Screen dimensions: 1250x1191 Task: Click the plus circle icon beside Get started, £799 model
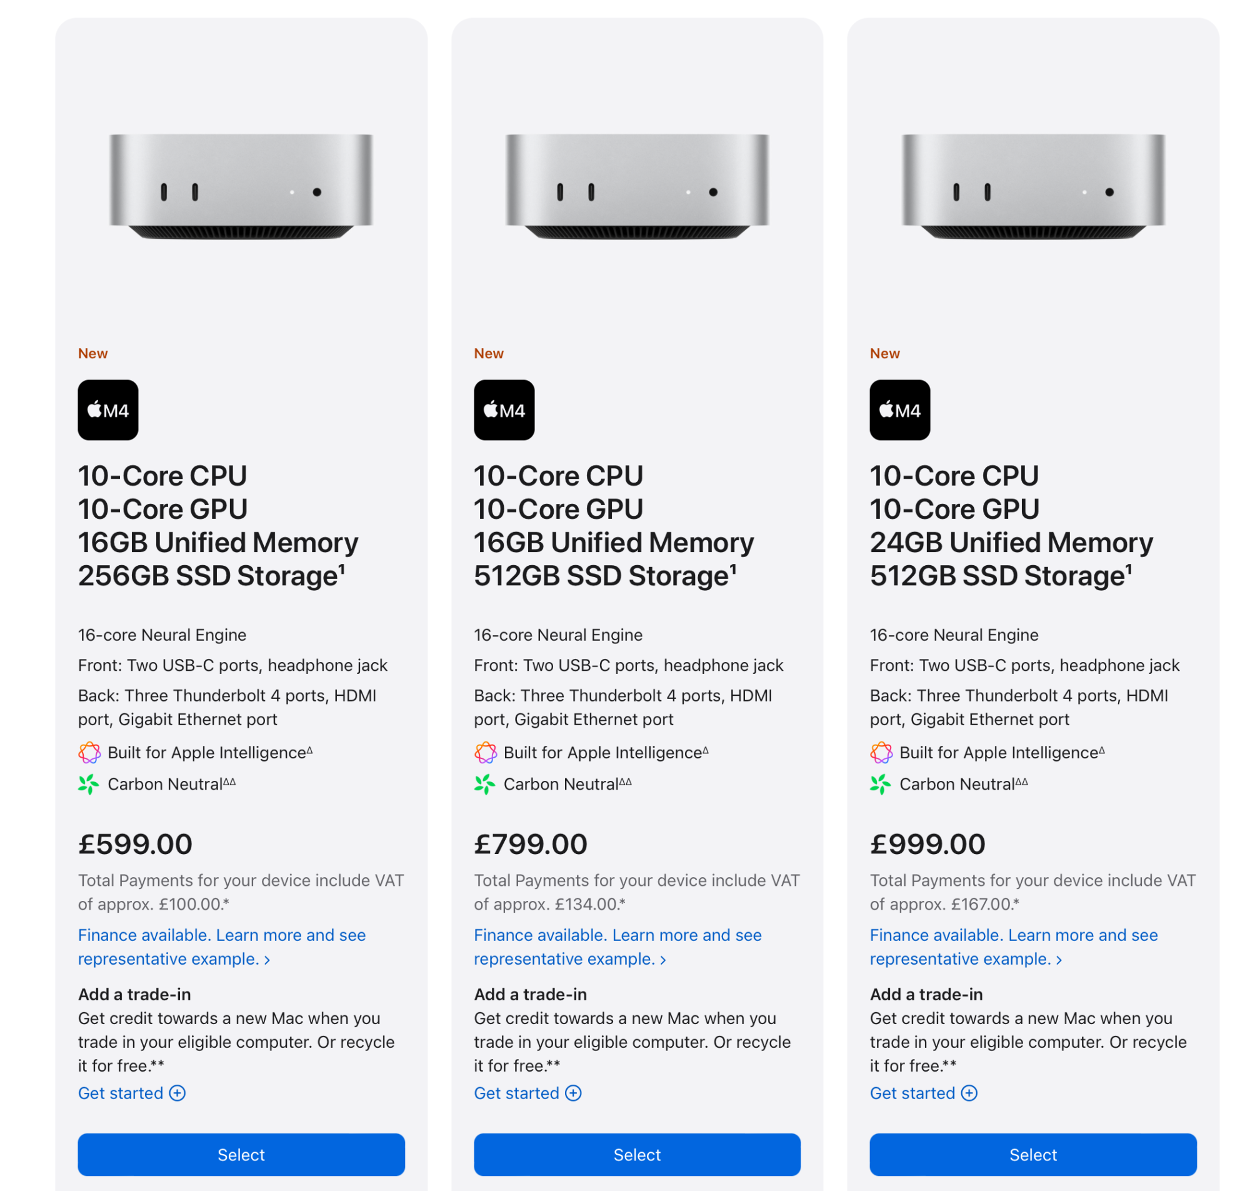574,1093
